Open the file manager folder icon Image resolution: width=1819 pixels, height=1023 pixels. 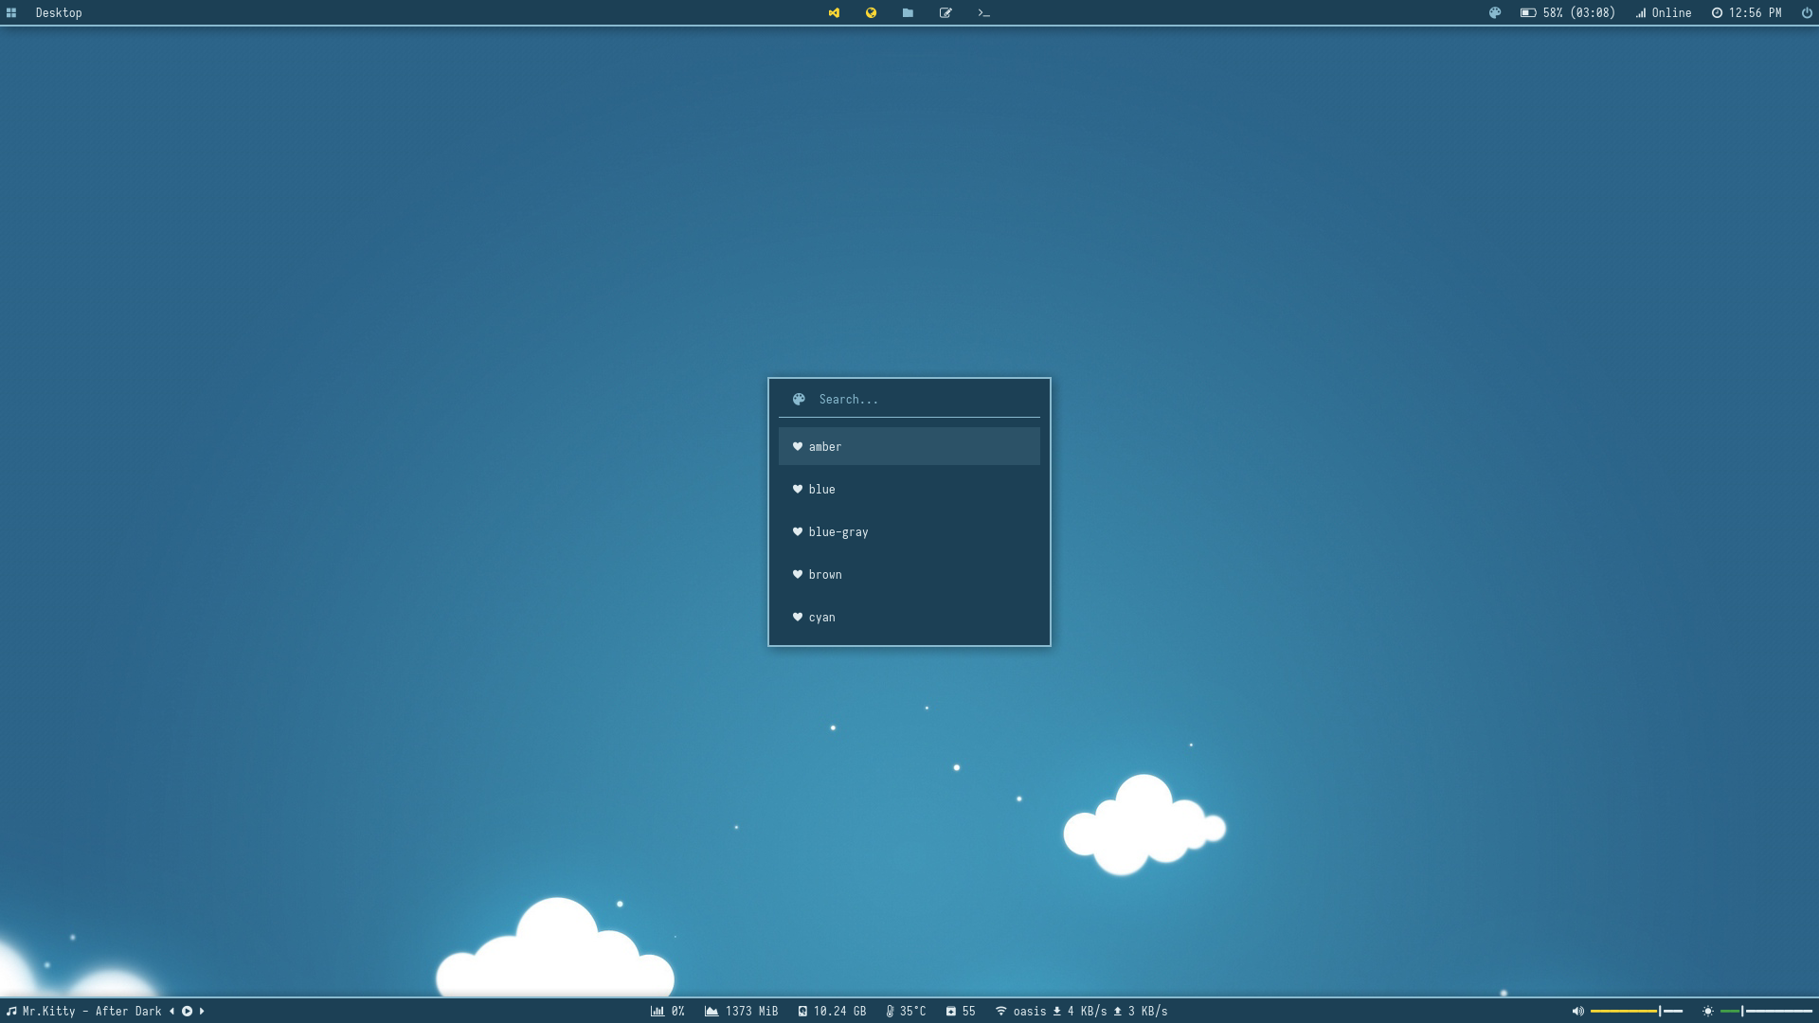(x=908, y=13)
